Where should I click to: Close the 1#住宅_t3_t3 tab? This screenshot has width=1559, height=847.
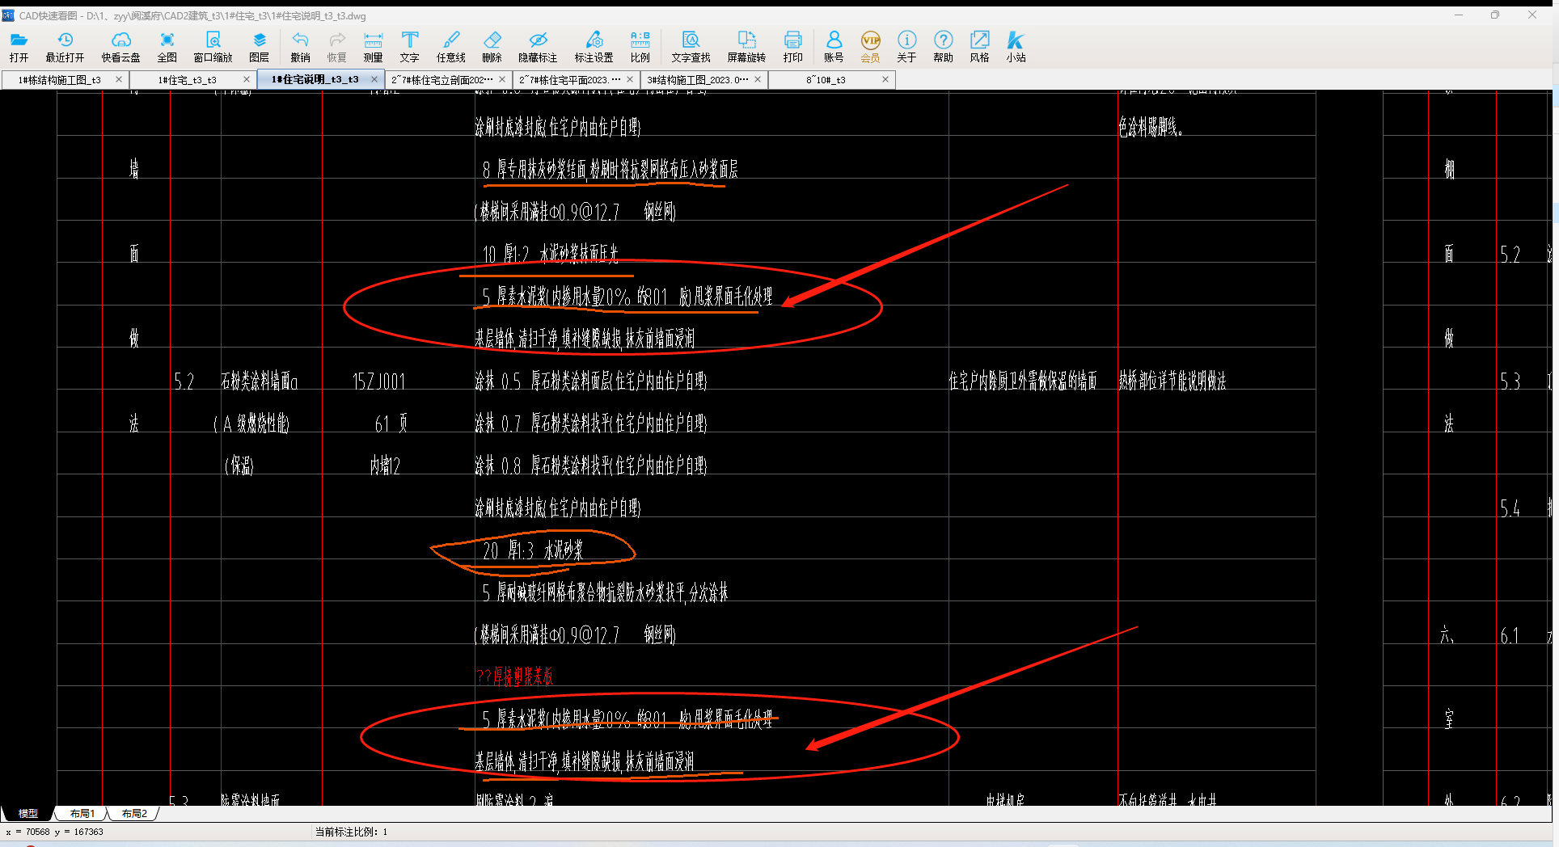click(247, 79)
